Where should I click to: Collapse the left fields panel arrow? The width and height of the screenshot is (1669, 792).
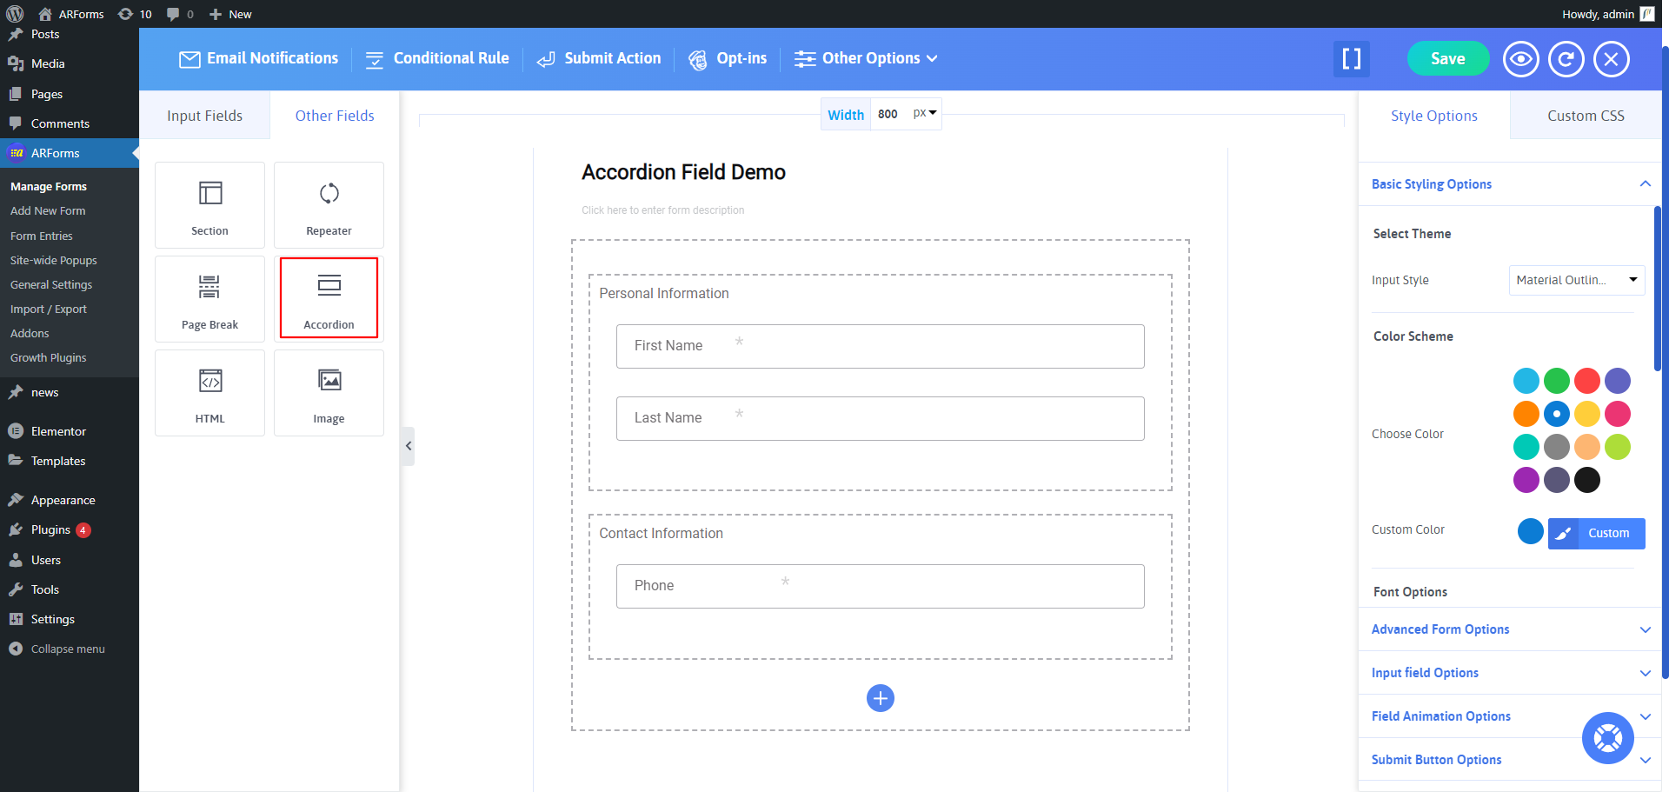408,446
